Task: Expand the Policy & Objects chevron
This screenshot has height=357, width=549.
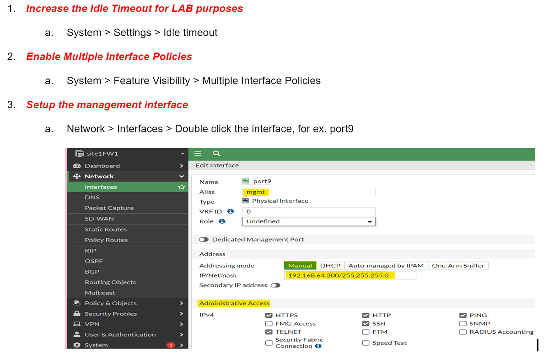Action: coord(182,303)
